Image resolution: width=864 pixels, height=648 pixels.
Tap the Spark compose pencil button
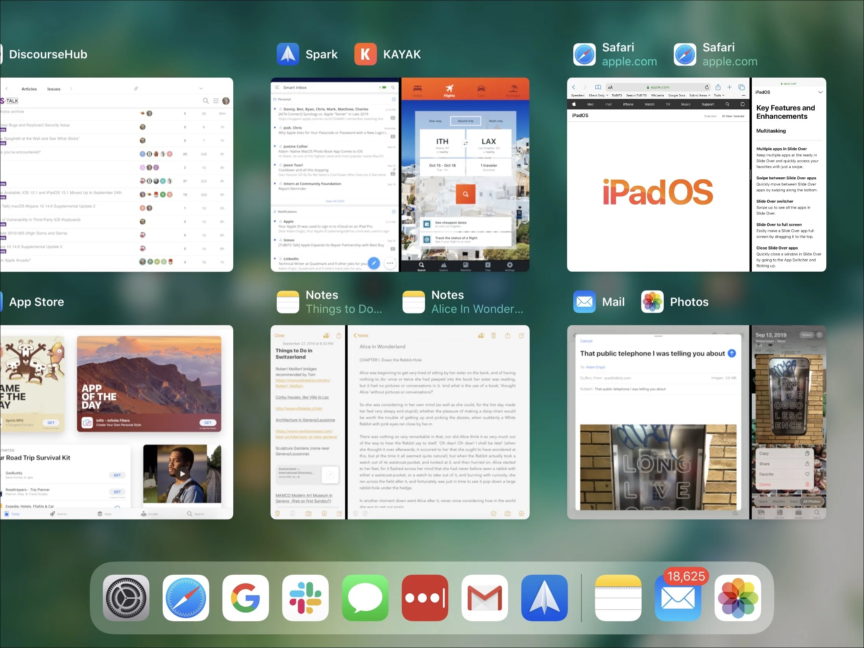(x=374, y=263)
